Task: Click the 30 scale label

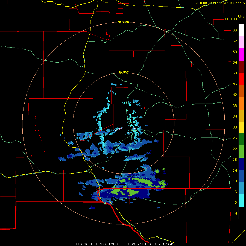Action: coord(235,127)
